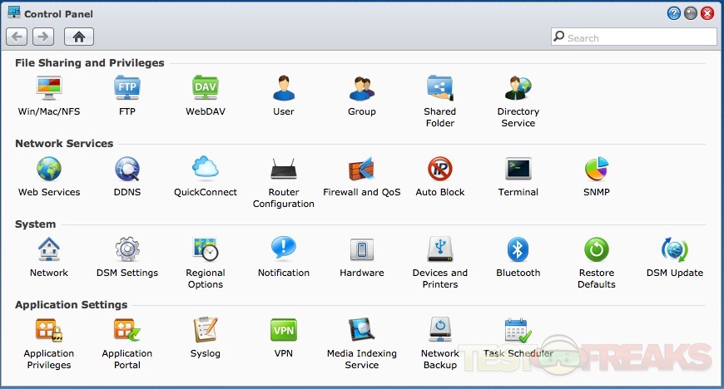The image size is (724, 389).
Task: Open the Auto Block settings
Action: click(439, 169)
